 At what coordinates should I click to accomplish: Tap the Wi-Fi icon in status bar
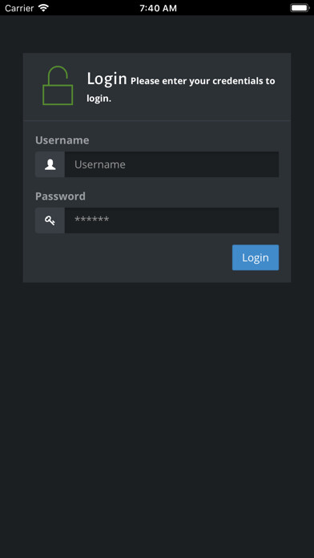pos(43,8)
